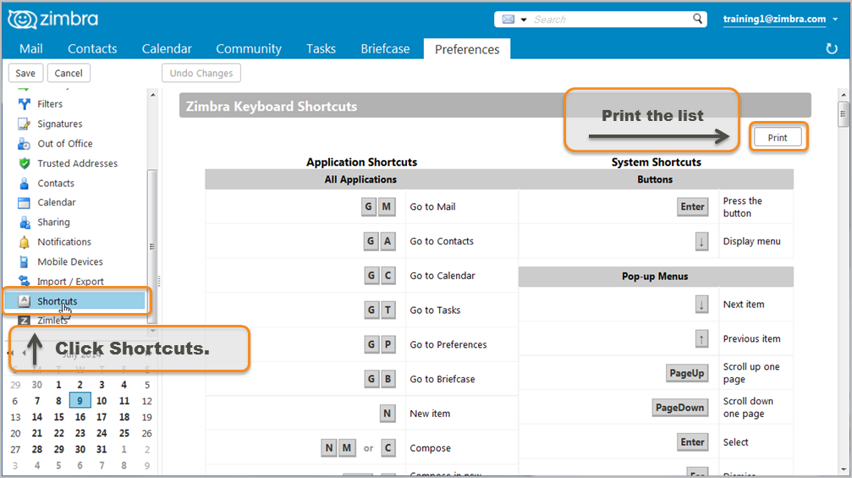Click the 'Next item' description text
852x478 pixels.
point(744,305)
